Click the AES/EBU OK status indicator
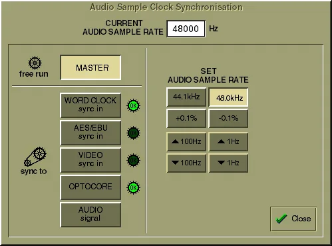The height and width of the screenshot is (246, 332). click(133, 133)
